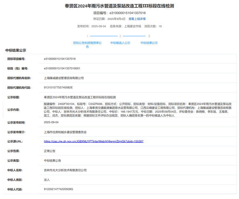This screenshot has width=239, height=199.
Task: Click the 项目编号 value under the title
Action: 128,13
